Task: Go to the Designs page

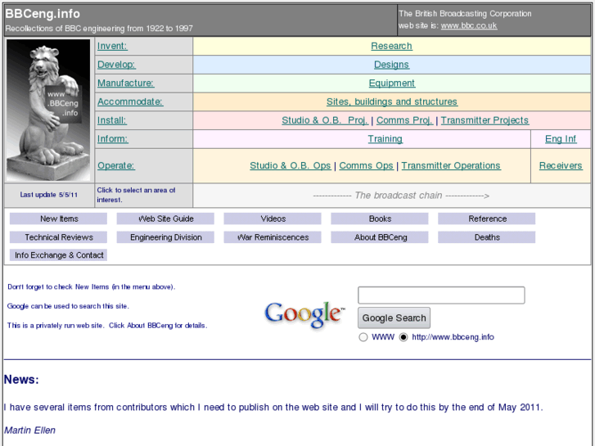Action: (391, 65)
